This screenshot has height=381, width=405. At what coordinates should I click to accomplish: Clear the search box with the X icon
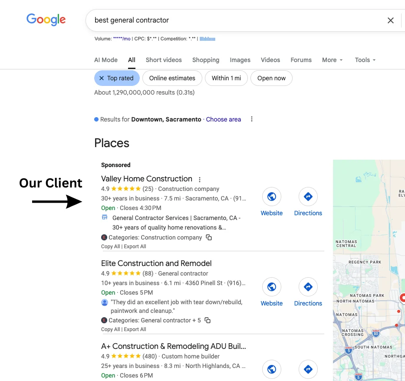click(x=391, y=20)
